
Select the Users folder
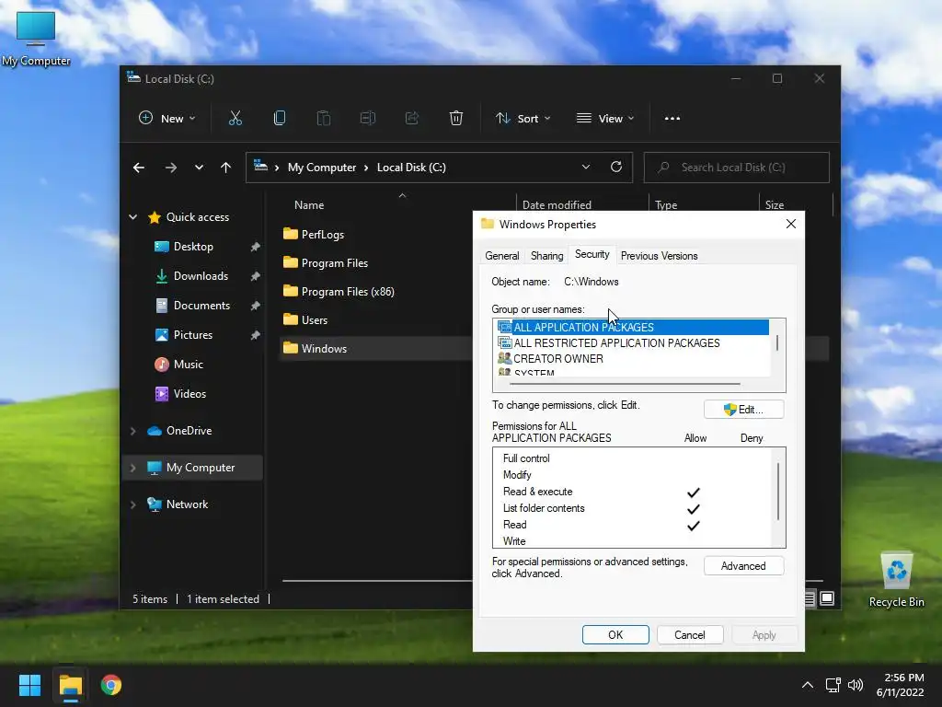(x=315, y=319)
